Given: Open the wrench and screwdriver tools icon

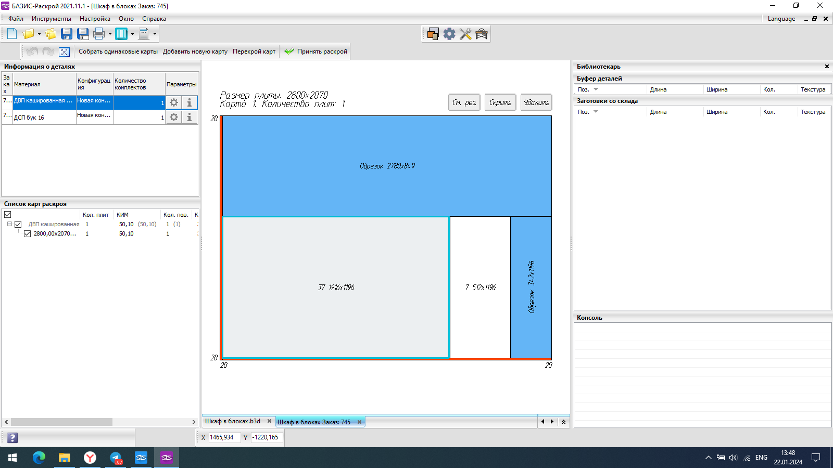Looking at the screenshot, I should 465,34.
